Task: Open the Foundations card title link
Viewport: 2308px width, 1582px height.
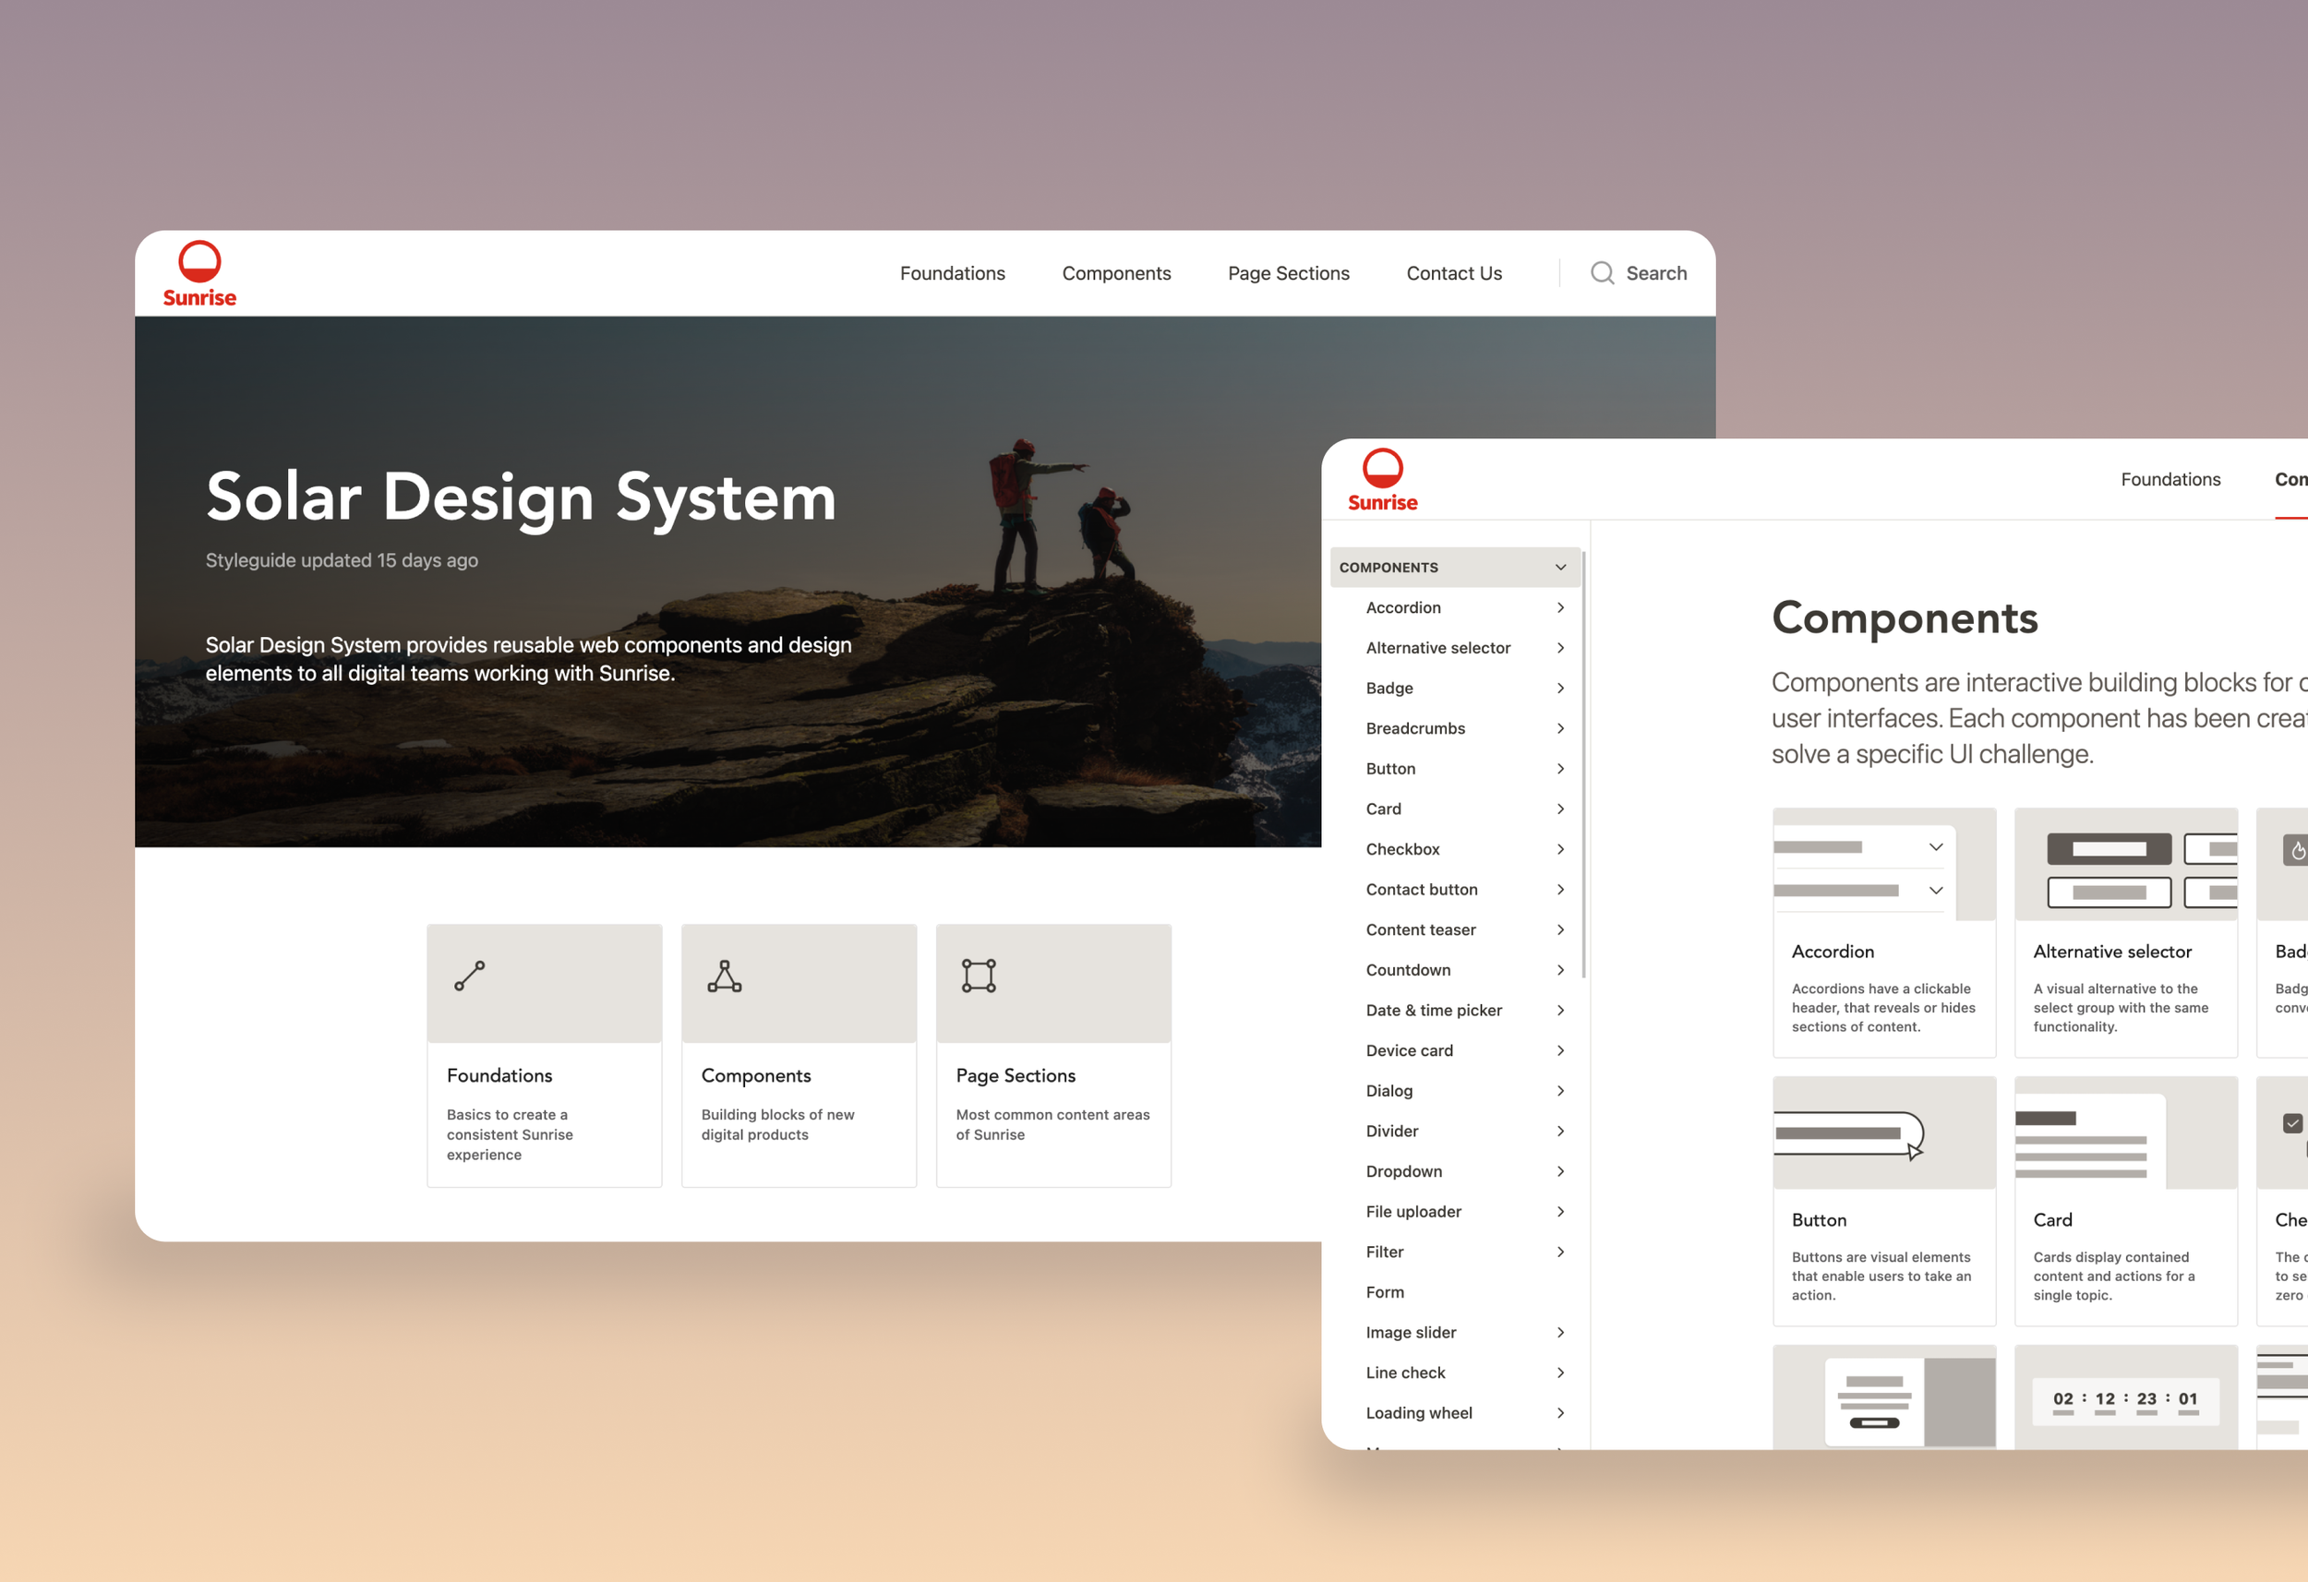Action: point(499,1075)
